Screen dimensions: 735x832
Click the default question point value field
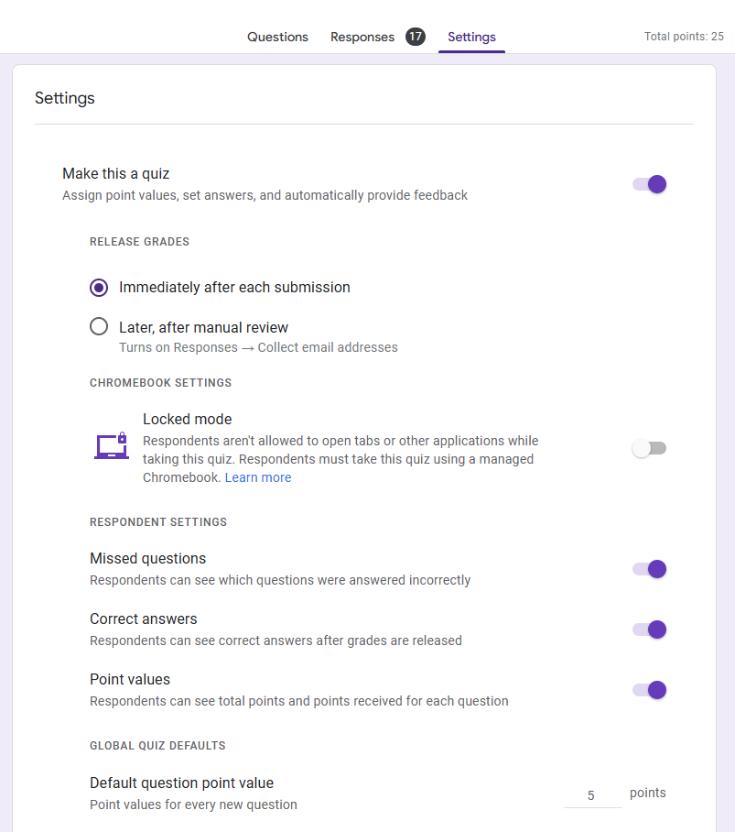point(591,795)
